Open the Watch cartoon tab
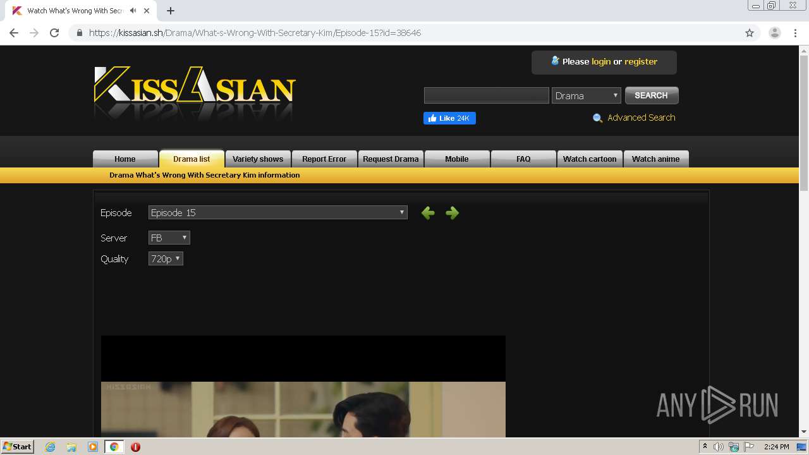Screen dimensions: 809x455 point(590,159)
